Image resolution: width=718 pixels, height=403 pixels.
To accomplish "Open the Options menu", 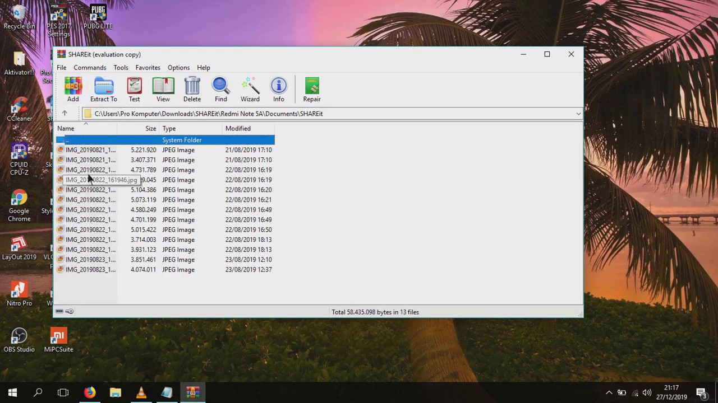I will tap(178, 68).
